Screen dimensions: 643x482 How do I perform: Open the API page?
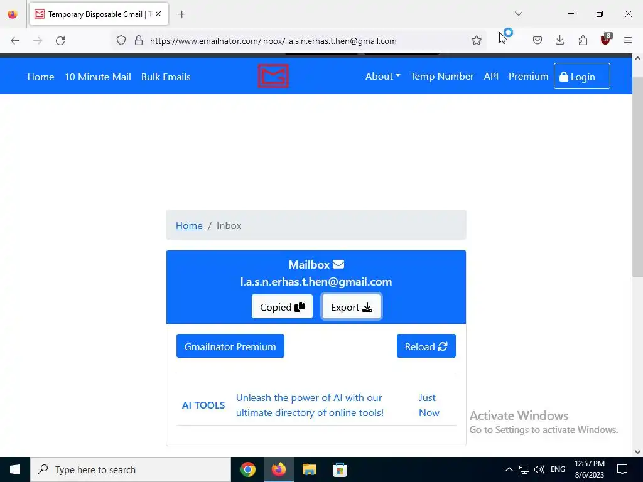point(491,77)
